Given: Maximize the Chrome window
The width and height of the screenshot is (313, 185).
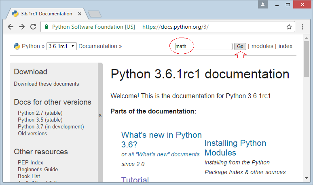Looking at the screenshot, I should (x=288, y=4).
